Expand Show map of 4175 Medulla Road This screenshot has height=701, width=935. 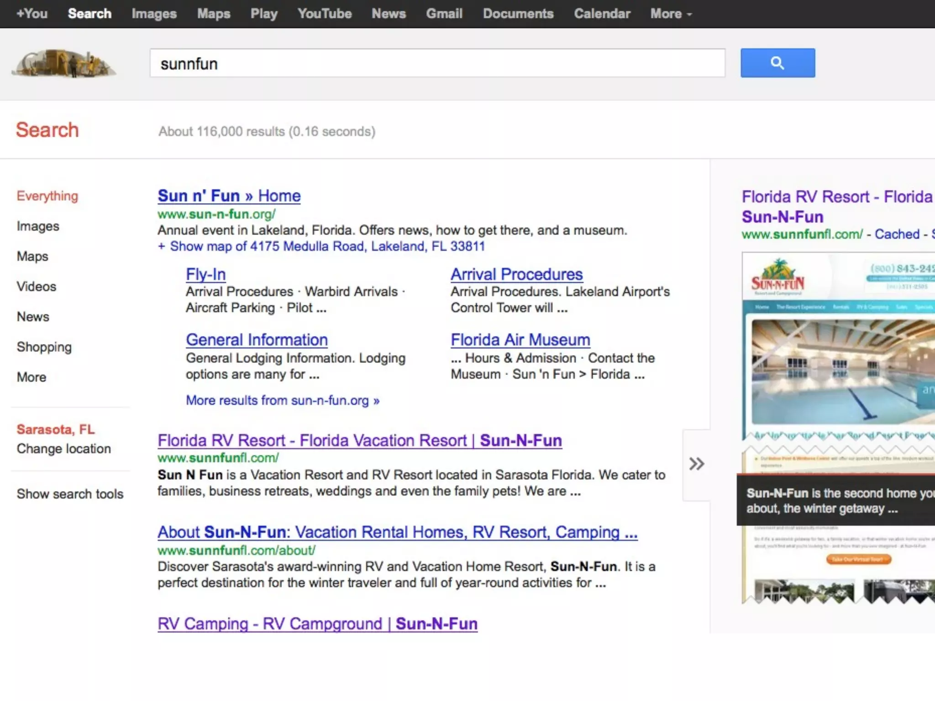pyautogui.click(x=321, y=246)
